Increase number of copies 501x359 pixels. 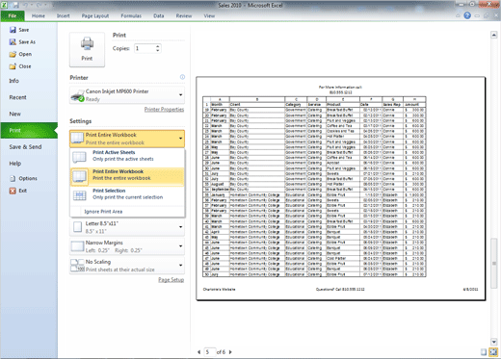(x=158, y=46)
